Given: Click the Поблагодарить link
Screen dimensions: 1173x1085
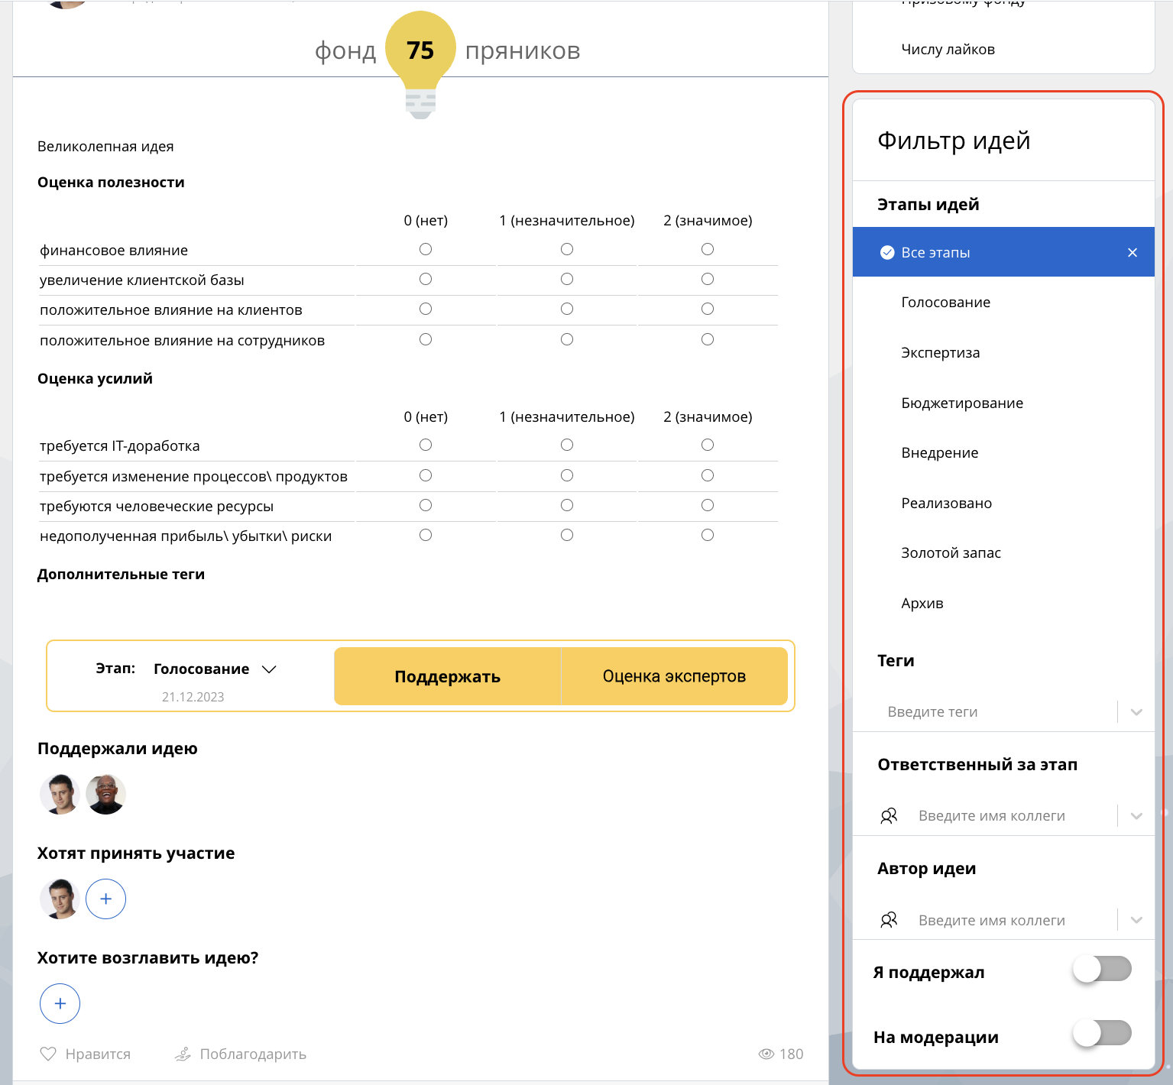Looking at the screenshot, I should tap(253, 1054).
